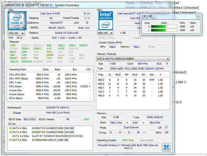Click first KINGSTON drive green status icon
Screen dimensions: 207x156
pyautogui.click(x=10, y=128)
